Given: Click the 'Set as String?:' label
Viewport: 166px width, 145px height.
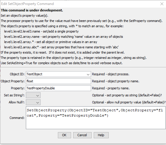Looking at the screenshot, I should 14,95.
